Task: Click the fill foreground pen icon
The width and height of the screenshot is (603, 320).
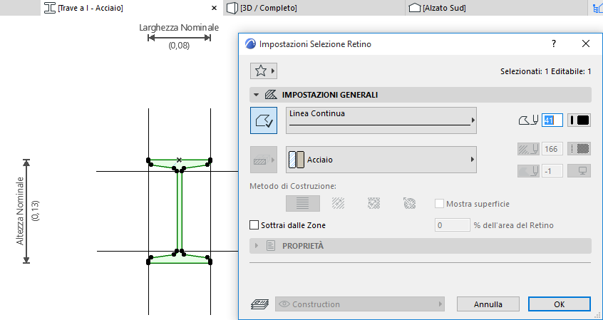Action: point(528,149)
